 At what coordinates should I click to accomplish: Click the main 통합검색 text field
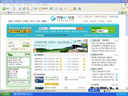[63, 29]
